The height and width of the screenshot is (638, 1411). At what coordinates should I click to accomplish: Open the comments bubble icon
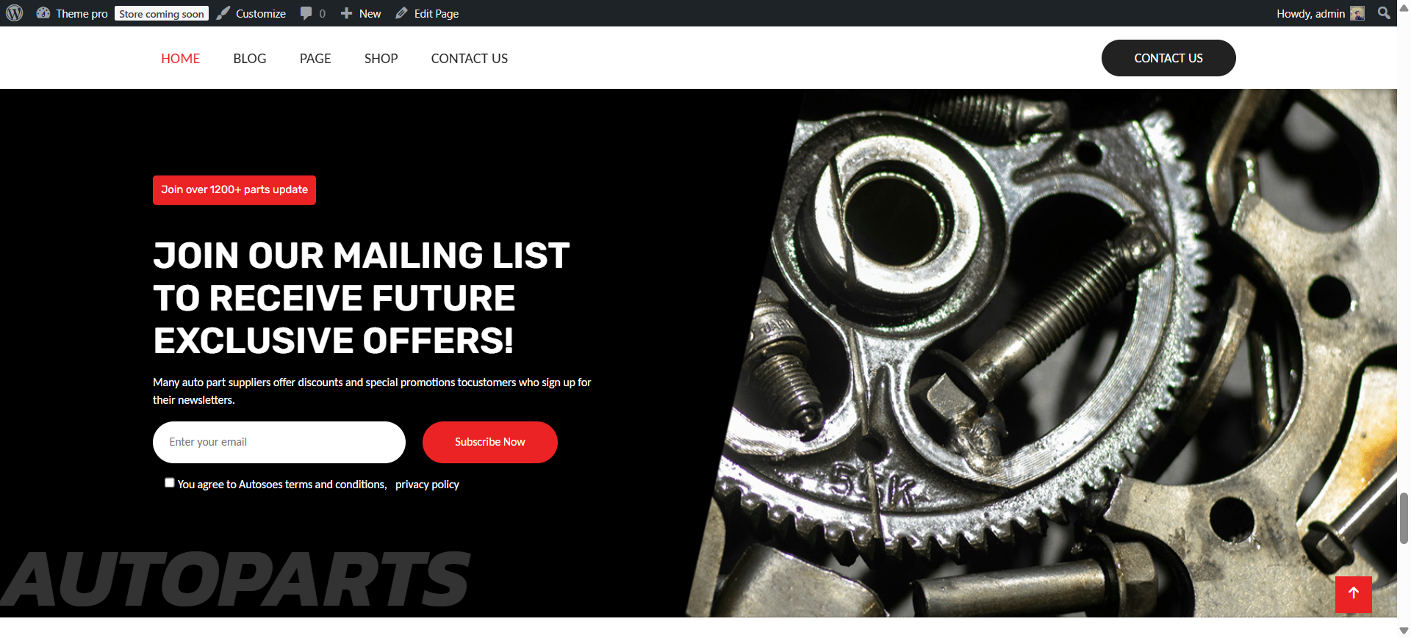306,13
